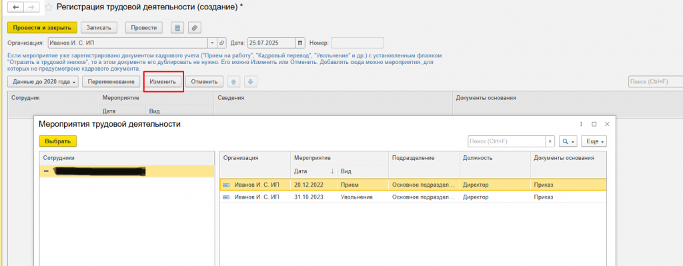Open the dialog's three-dot options menu
This screenshot has height=266, width=683.
coord(581,124)
